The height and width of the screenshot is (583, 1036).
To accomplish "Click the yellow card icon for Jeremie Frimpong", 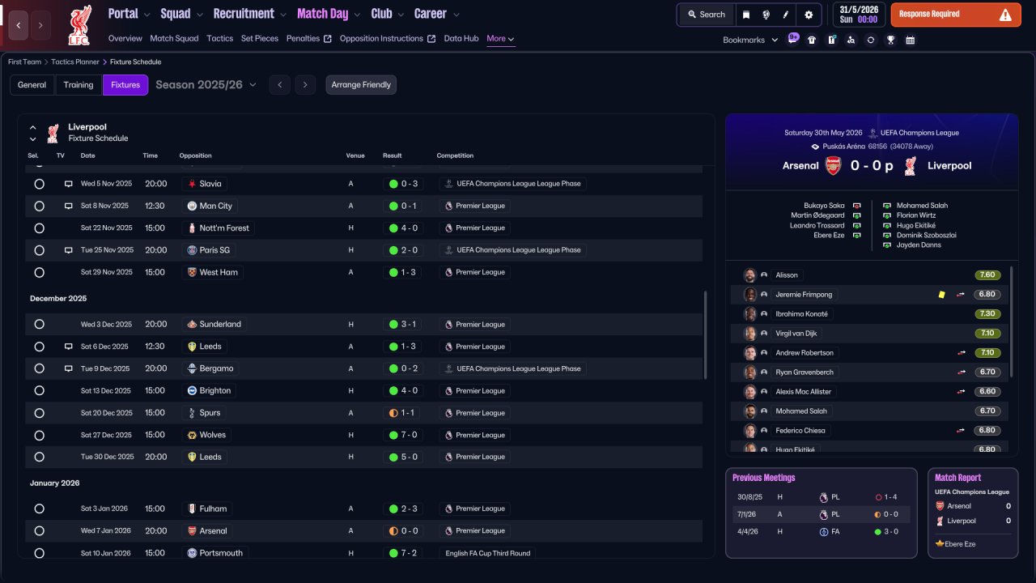I will click(941, 295).
